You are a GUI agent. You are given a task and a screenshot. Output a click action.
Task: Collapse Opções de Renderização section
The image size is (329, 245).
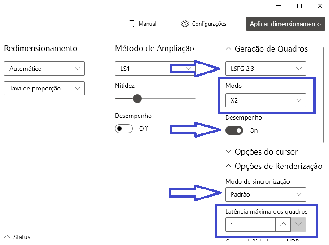tap(228, 166)
